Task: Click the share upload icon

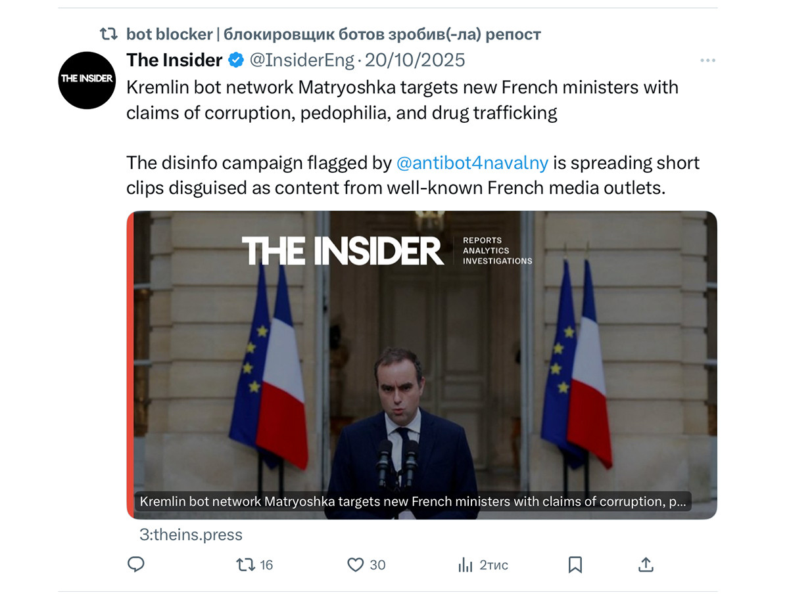Action: click(x=646, y=564)
